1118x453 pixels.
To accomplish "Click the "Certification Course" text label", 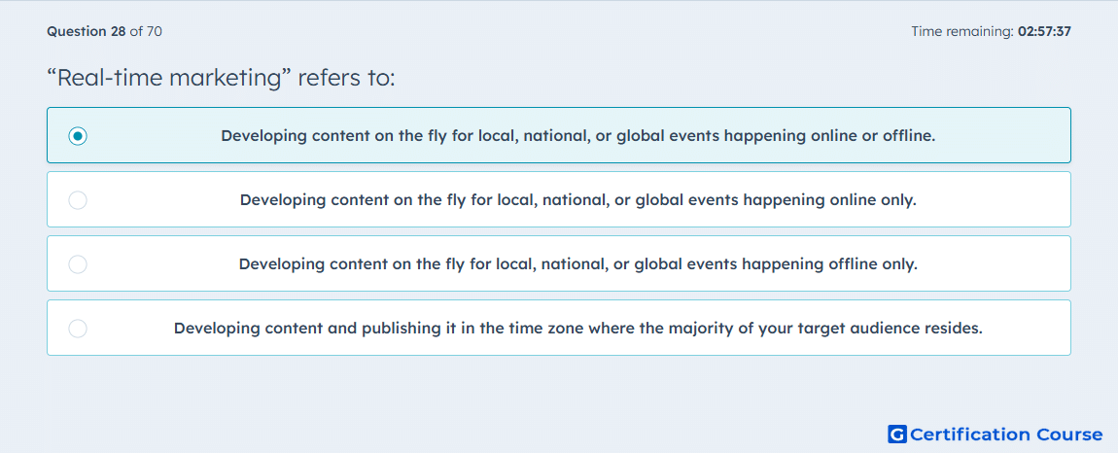I will (1006, 434).
